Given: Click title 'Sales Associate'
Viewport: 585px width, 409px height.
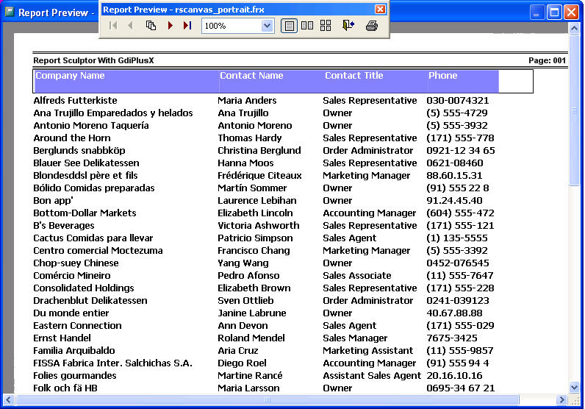Looking at the screenshot, I should pyautogui.click(x=357, y=276).
